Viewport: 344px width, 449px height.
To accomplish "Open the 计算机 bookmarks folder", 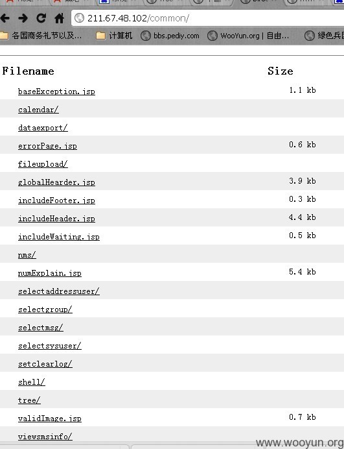I will coord(114,36).
